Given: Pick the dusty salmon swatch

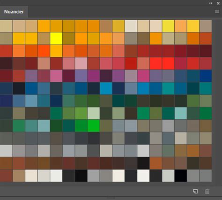Looking at the screenshot, I should [44, 63].
